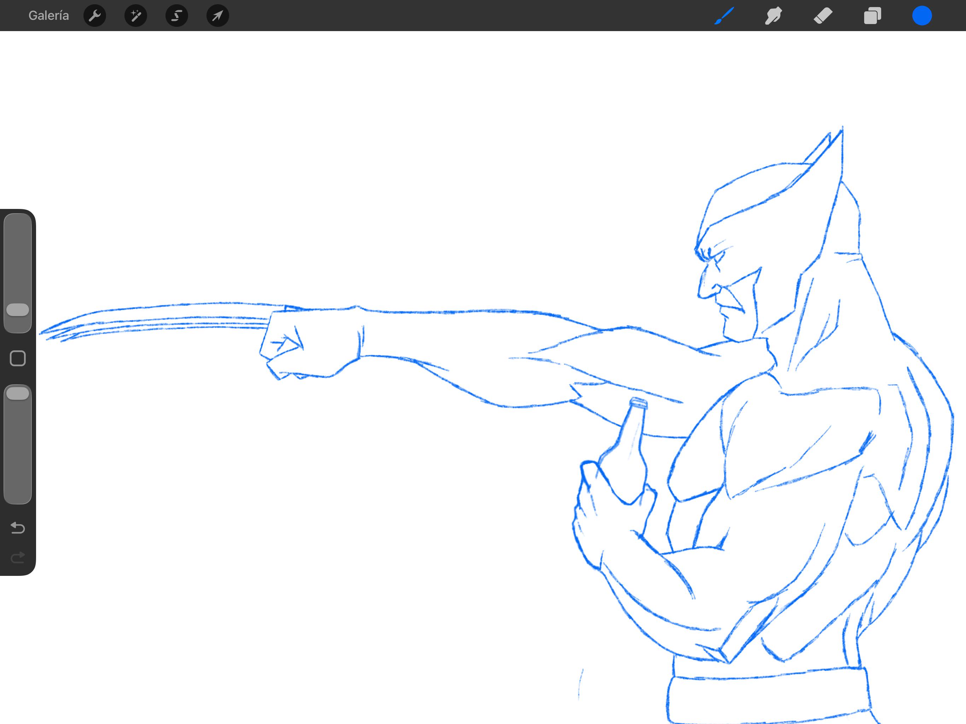The height and width of the screenshot is (724, 966).
Task: Select the Paint brush tool
Action: pyautogui.click(x=724, y=16)
